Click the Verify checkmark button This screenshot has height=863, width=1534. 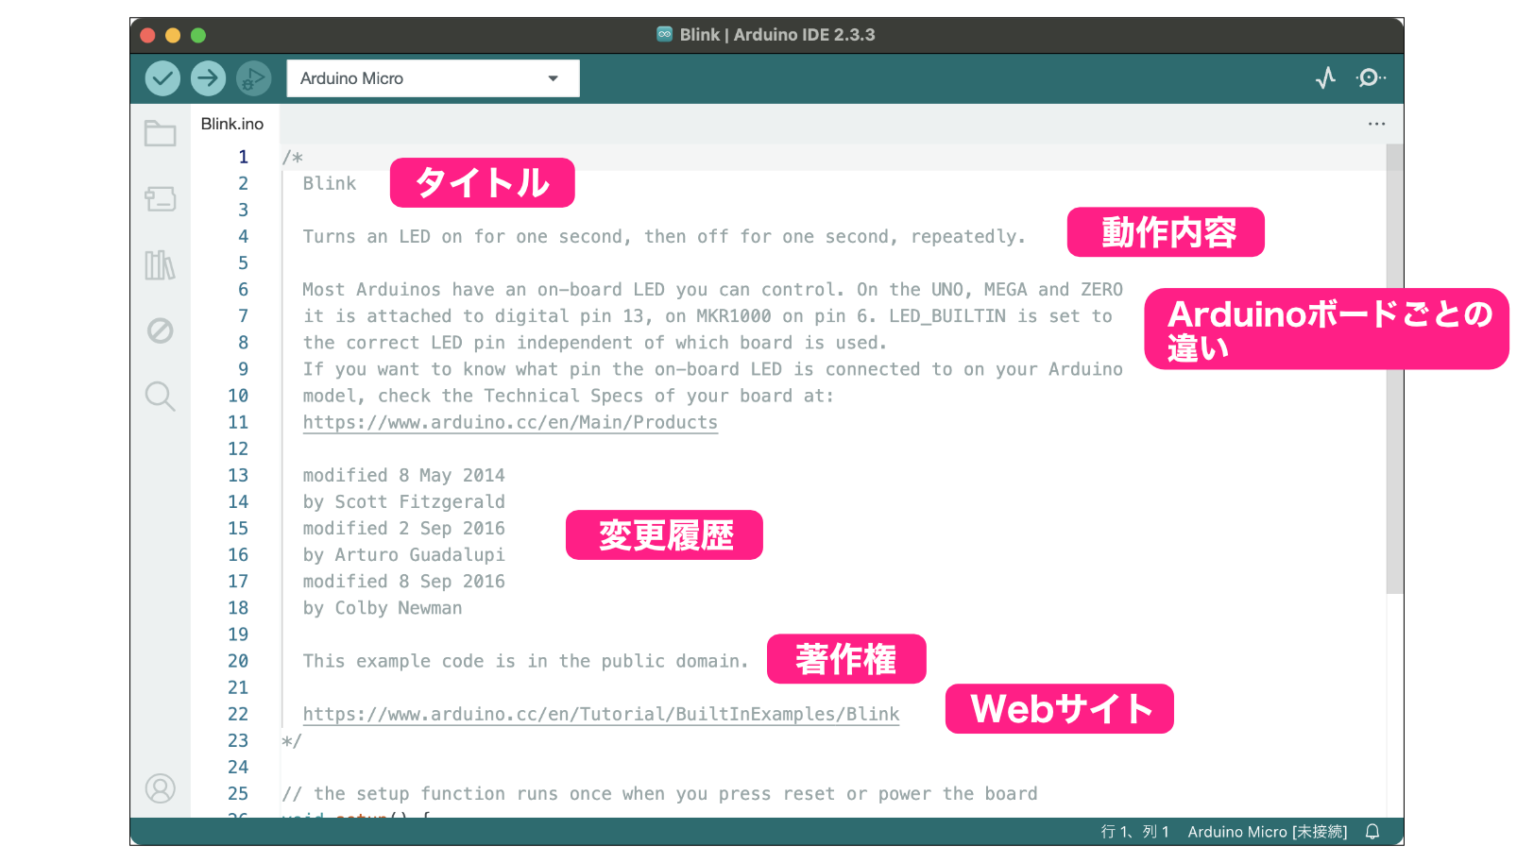click(162, 78)
